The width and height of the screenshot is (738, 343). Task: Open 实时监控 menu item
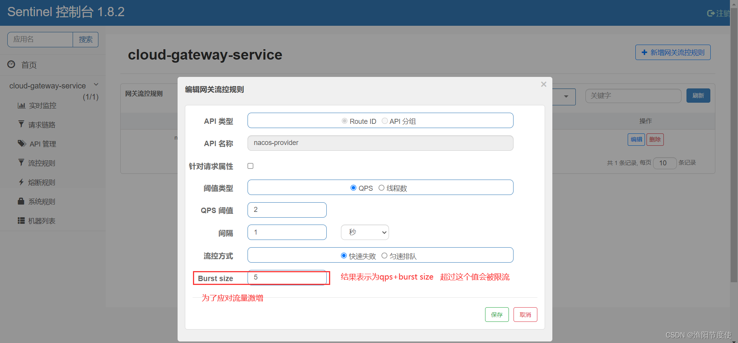[x=42, y=105]
